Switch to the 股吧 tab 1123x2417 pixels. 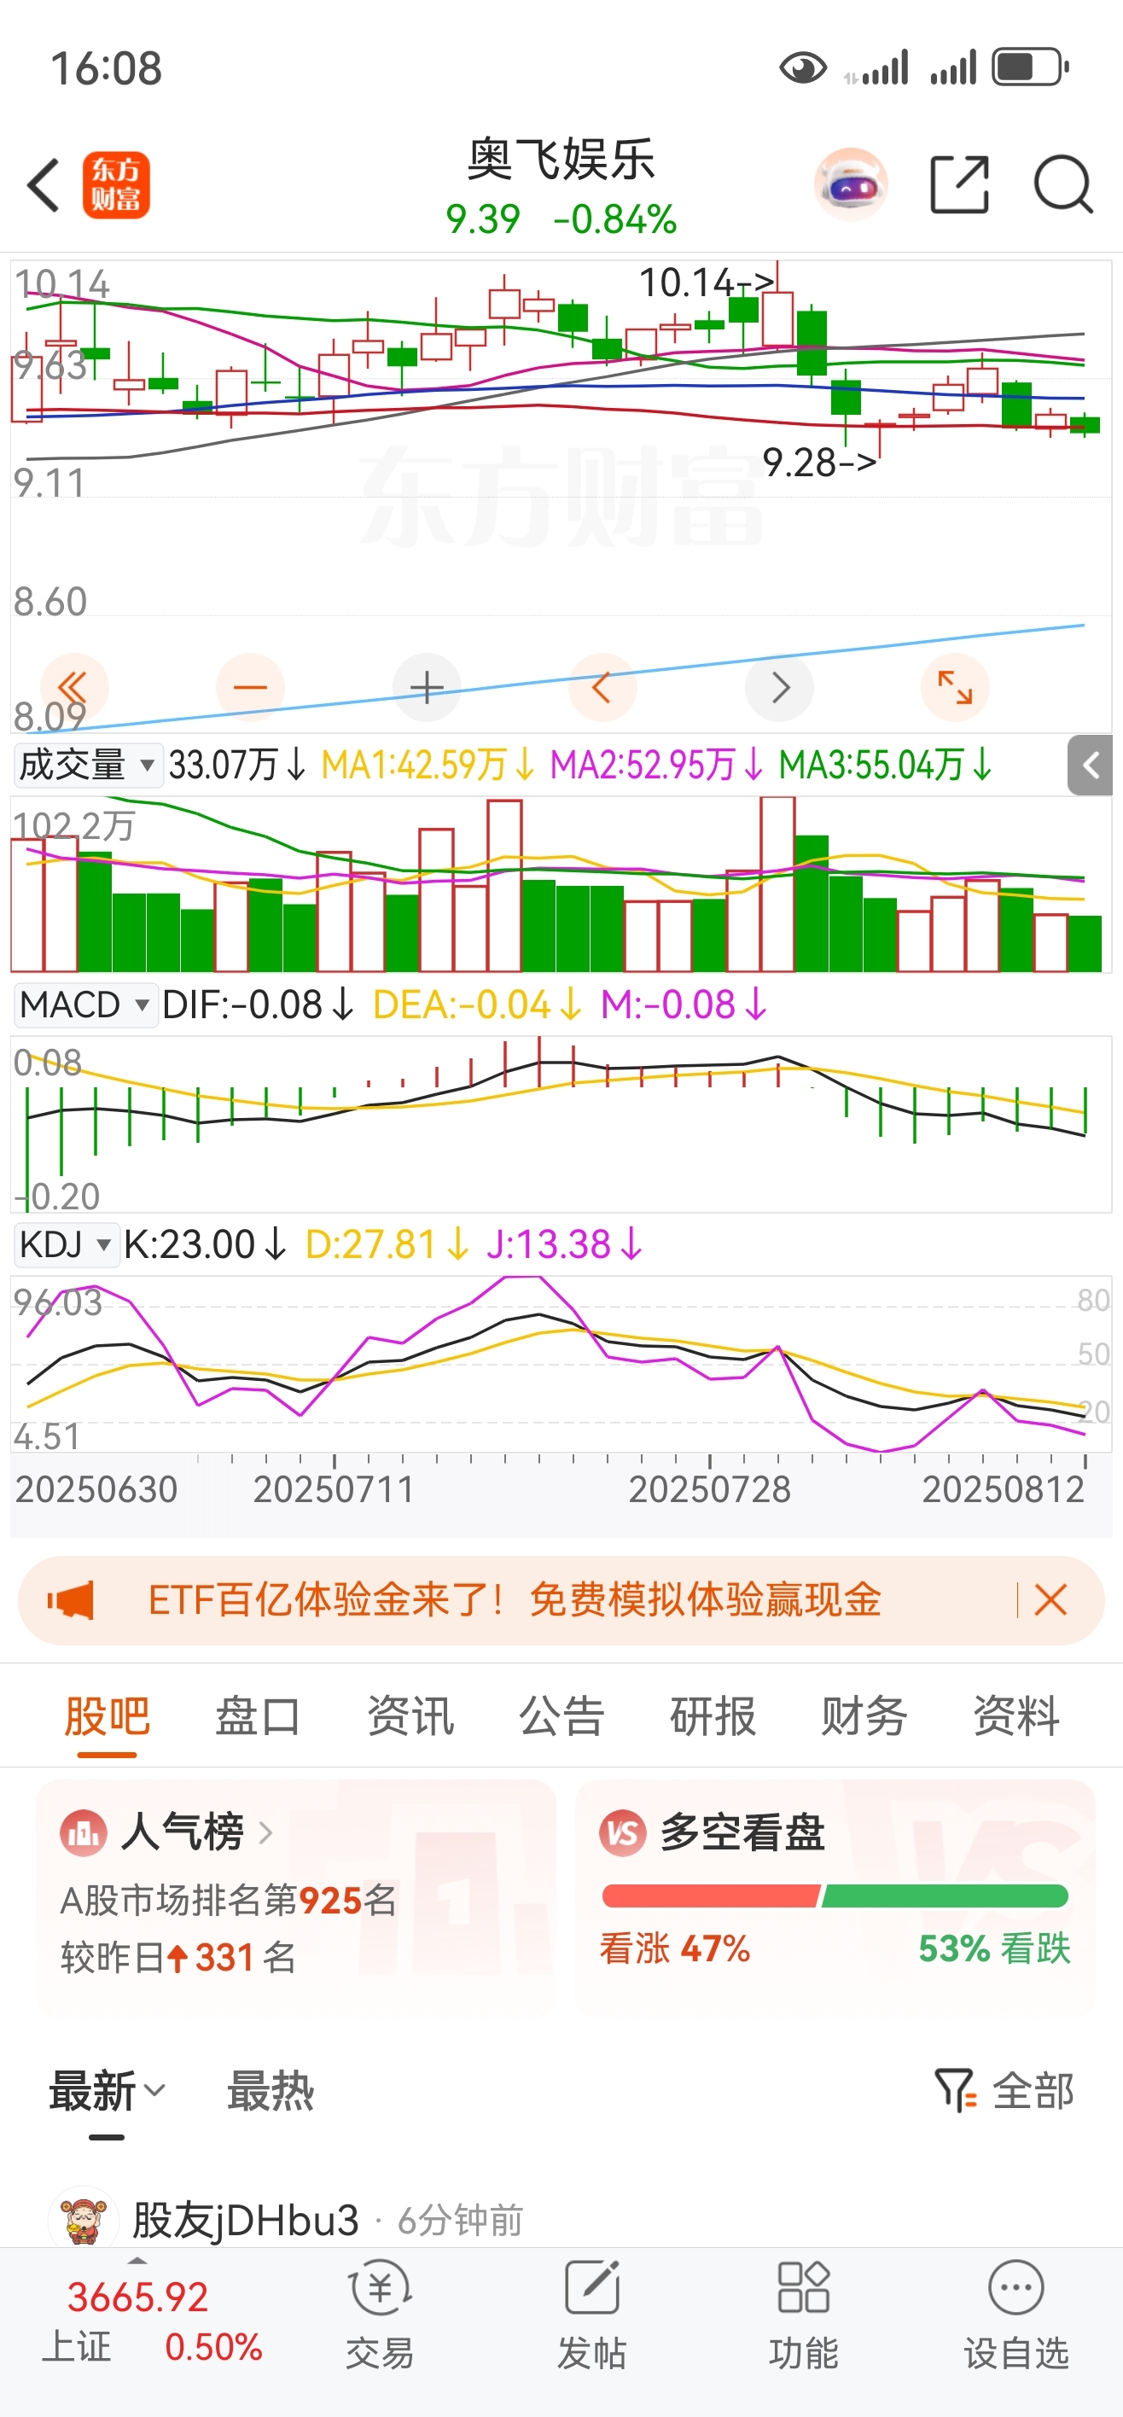coord(107,1716)
